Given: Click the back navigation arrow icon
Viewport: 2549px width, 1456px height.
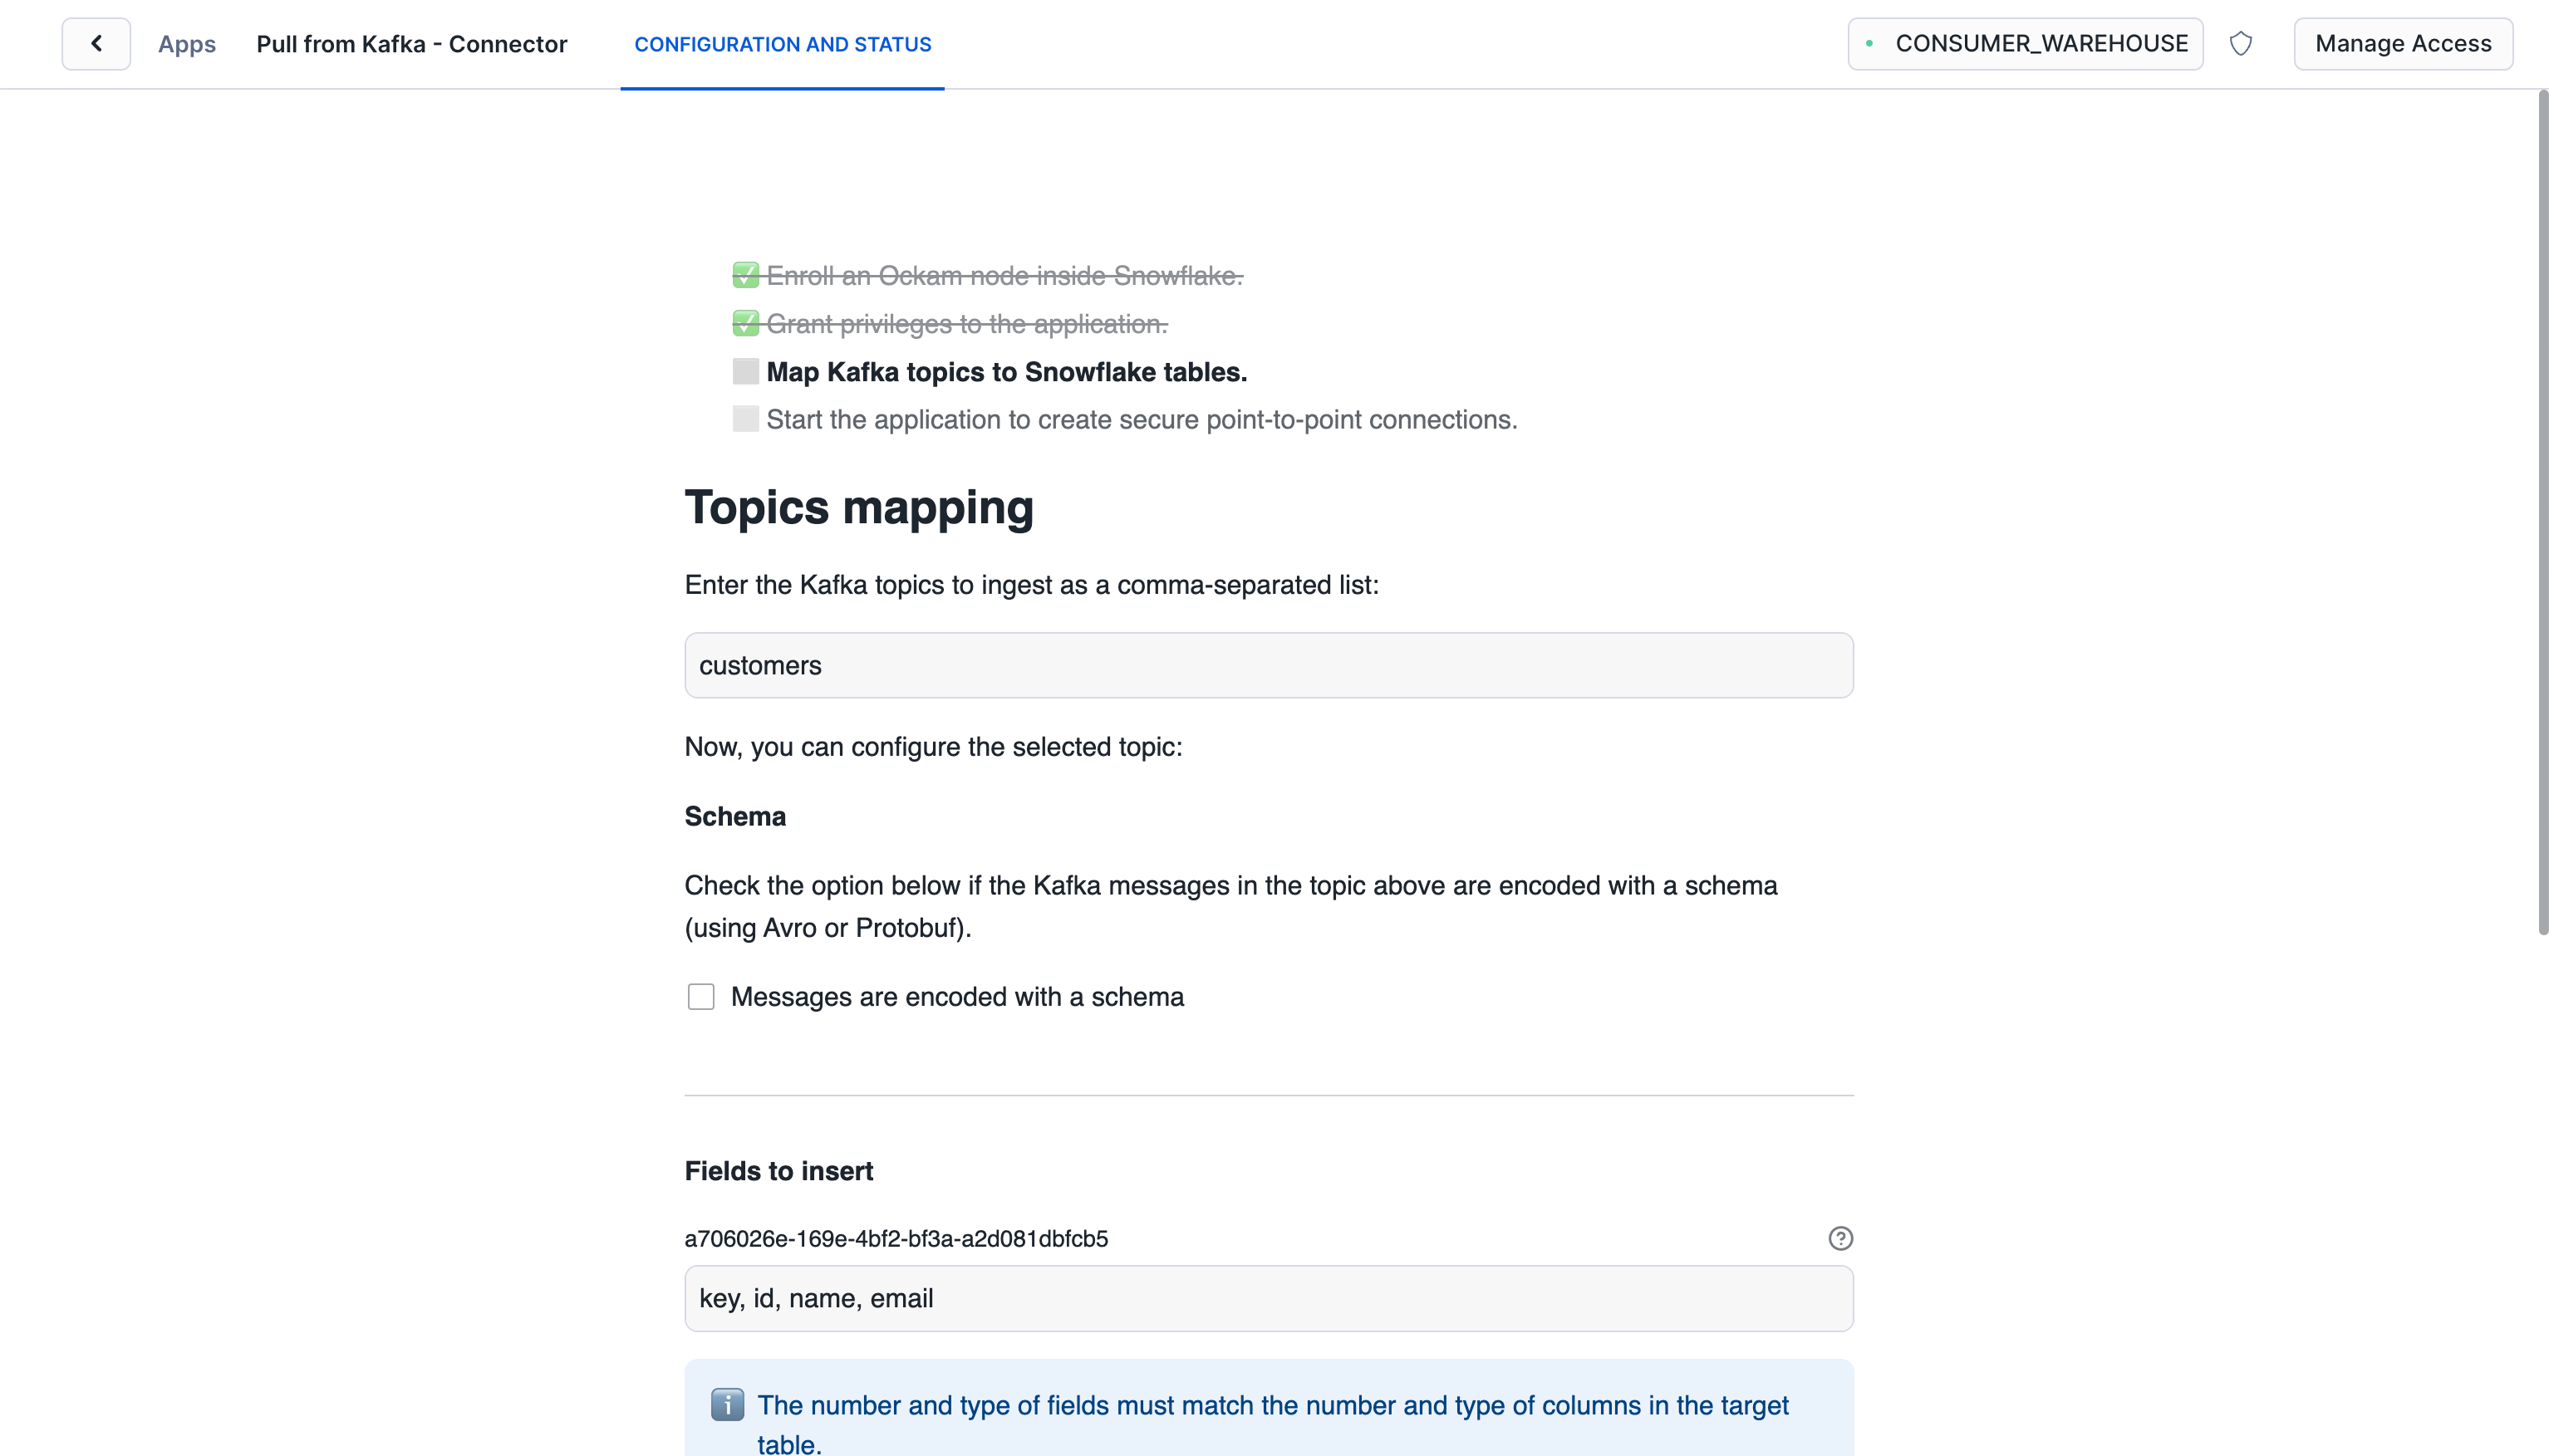Looking at the screenshot, I should point(96,42).
